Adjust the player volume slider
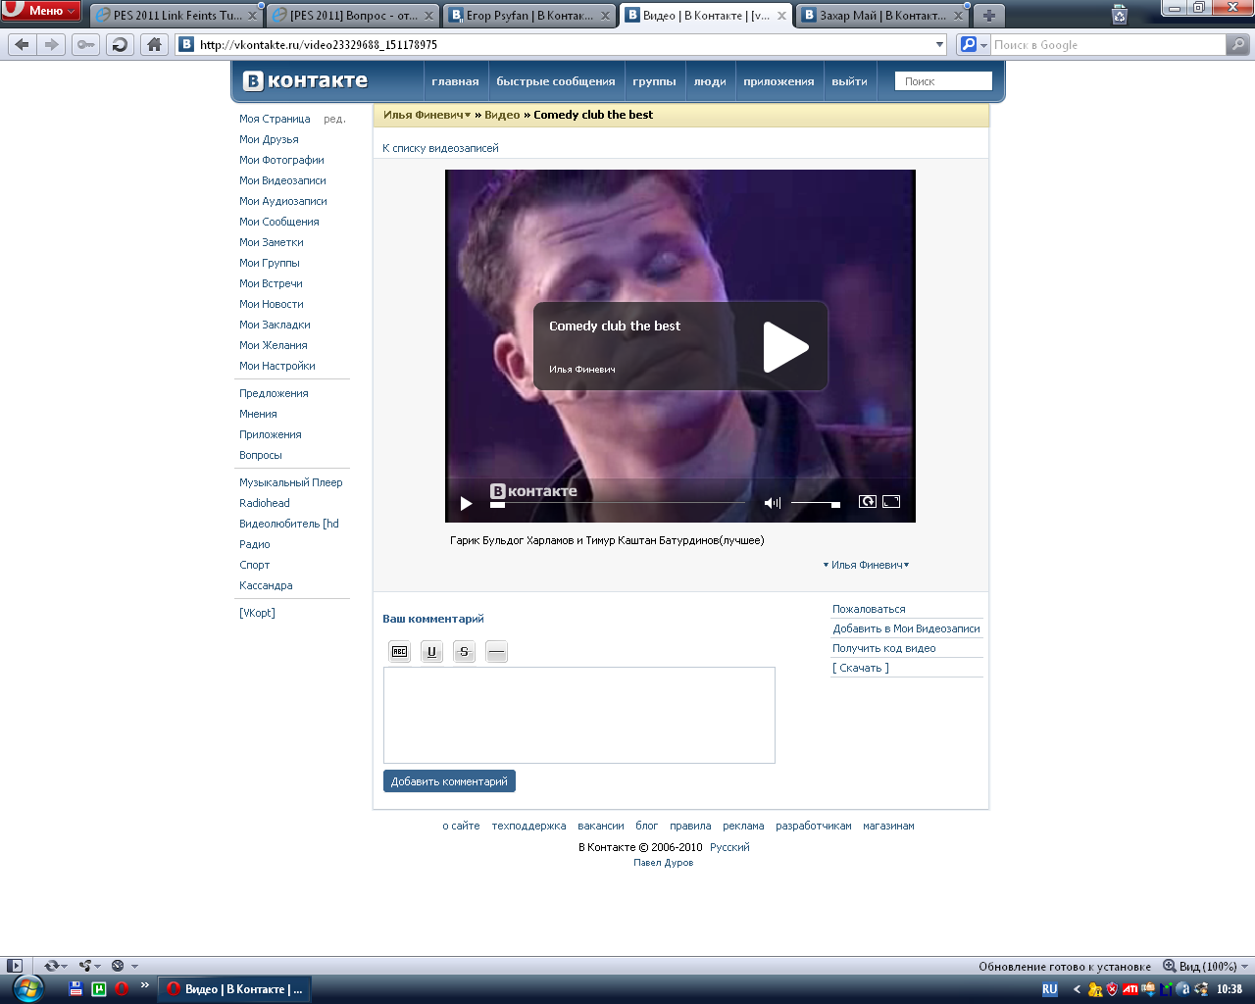 (x=816, y=503)
